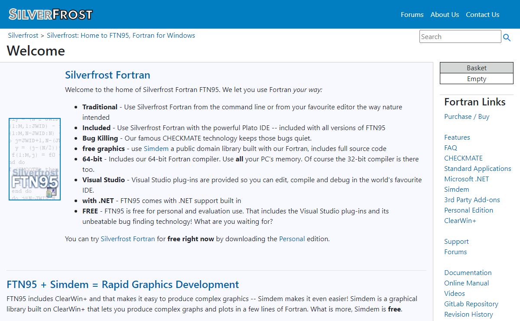Click the bold 'FREE' bullet label
520x321 pixels.
point(90,211)
